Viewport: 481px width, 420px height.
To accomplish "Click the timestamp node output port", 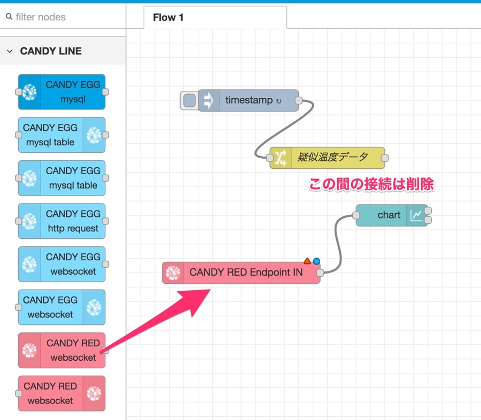I will click(298, 100).
